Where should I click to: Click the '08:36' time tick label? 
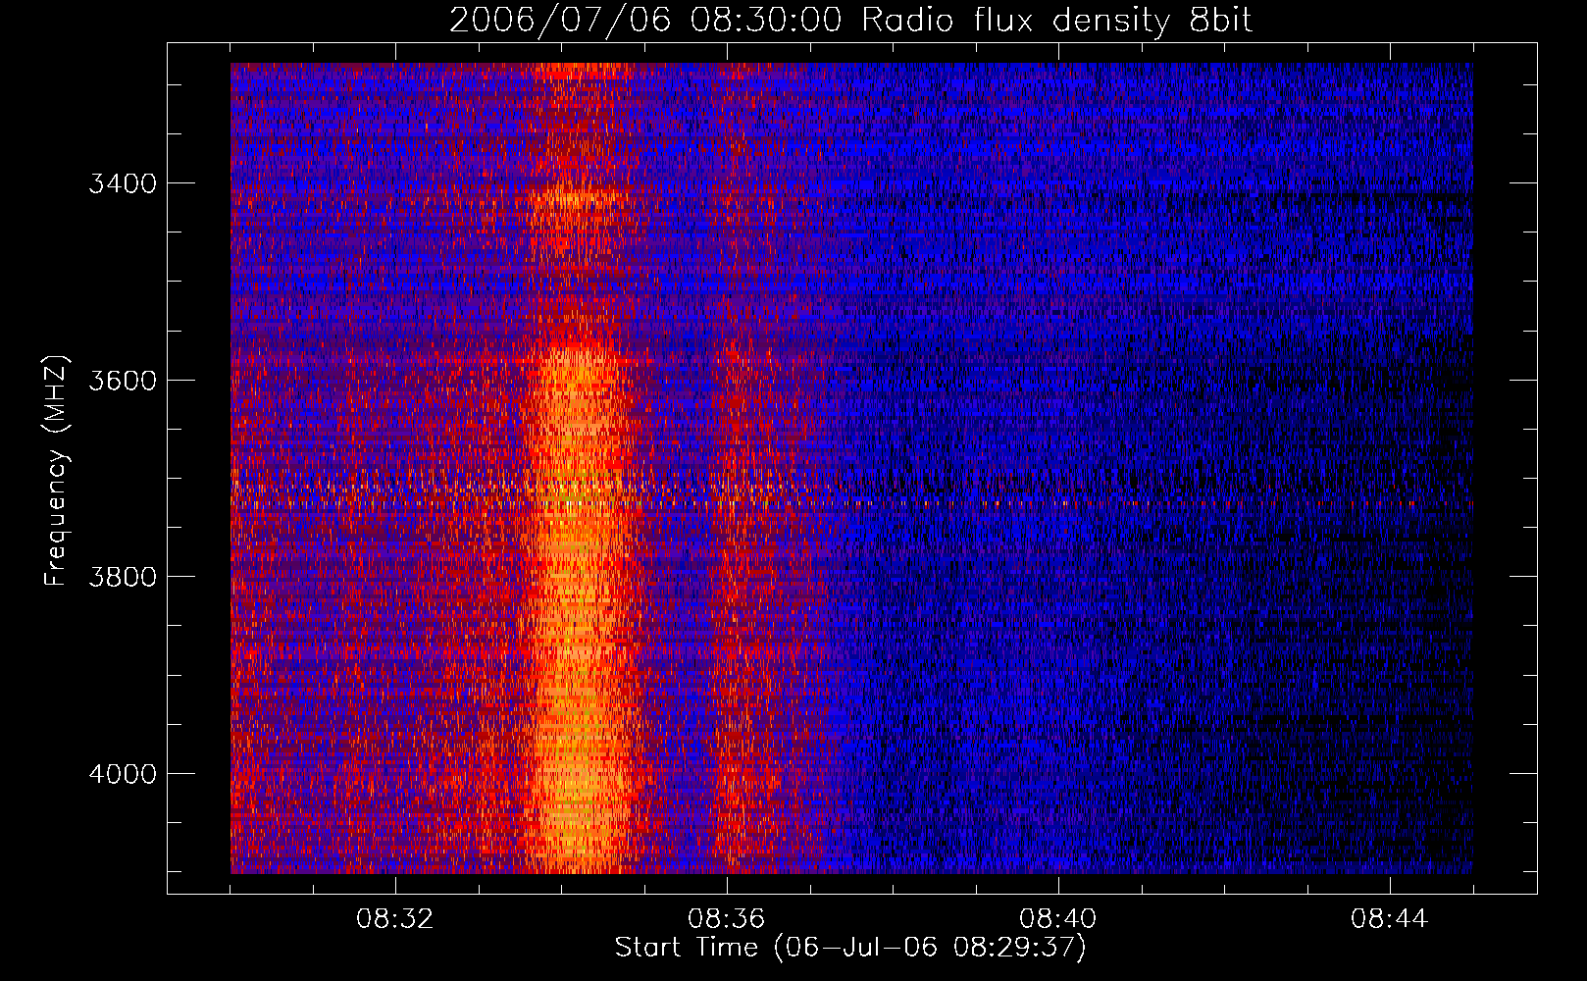pyautogui.click(x=727, y=919)
